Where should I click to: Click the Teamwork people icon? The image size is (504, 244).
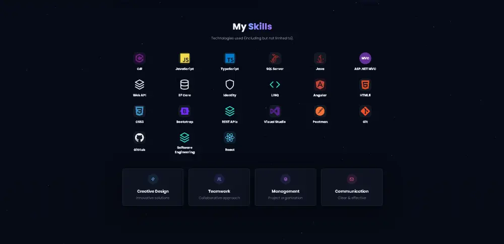click(219, 179)
